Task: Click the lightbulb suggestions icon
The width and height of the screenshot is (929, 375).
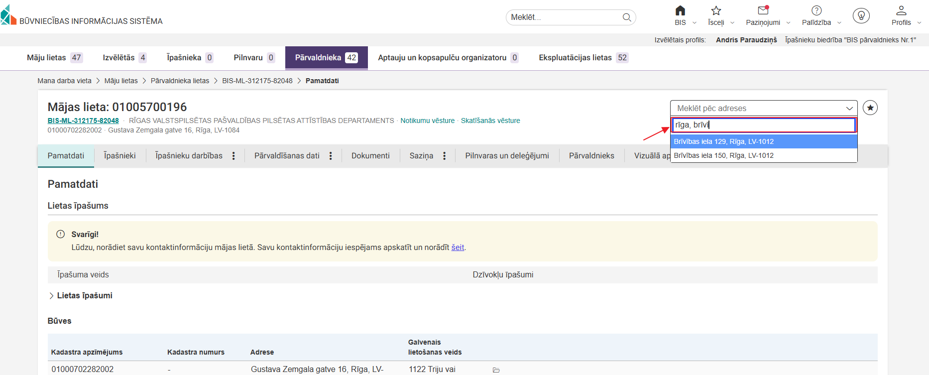Action: click(861, 15)
